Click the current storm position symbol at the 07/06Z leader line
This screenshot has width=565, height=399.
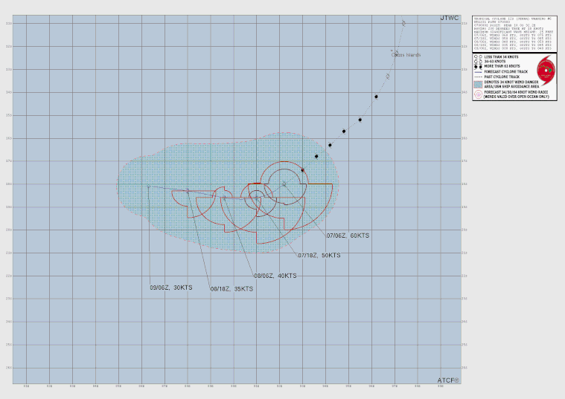coord(284,184)
